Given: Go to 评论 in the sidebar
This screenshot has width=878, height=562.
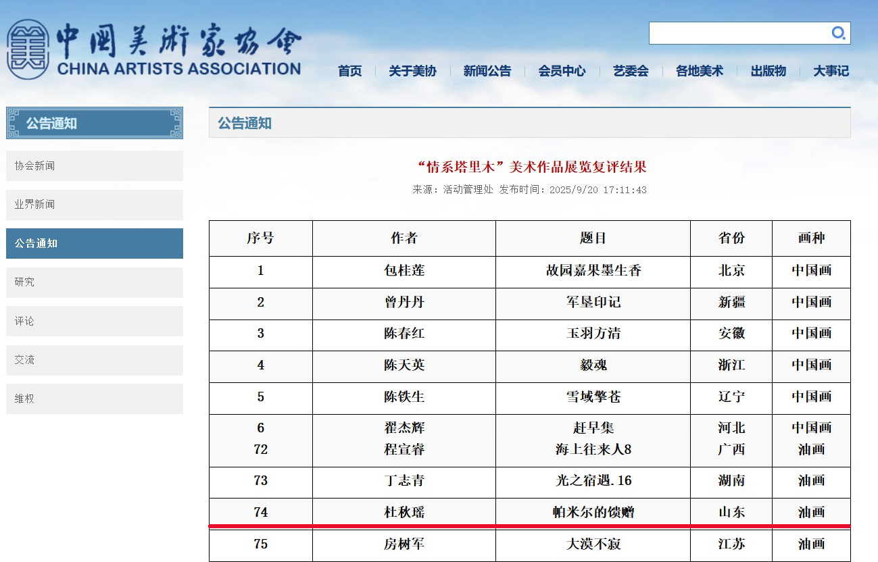Looking at the screenshot, I should [x=95, y=321].
